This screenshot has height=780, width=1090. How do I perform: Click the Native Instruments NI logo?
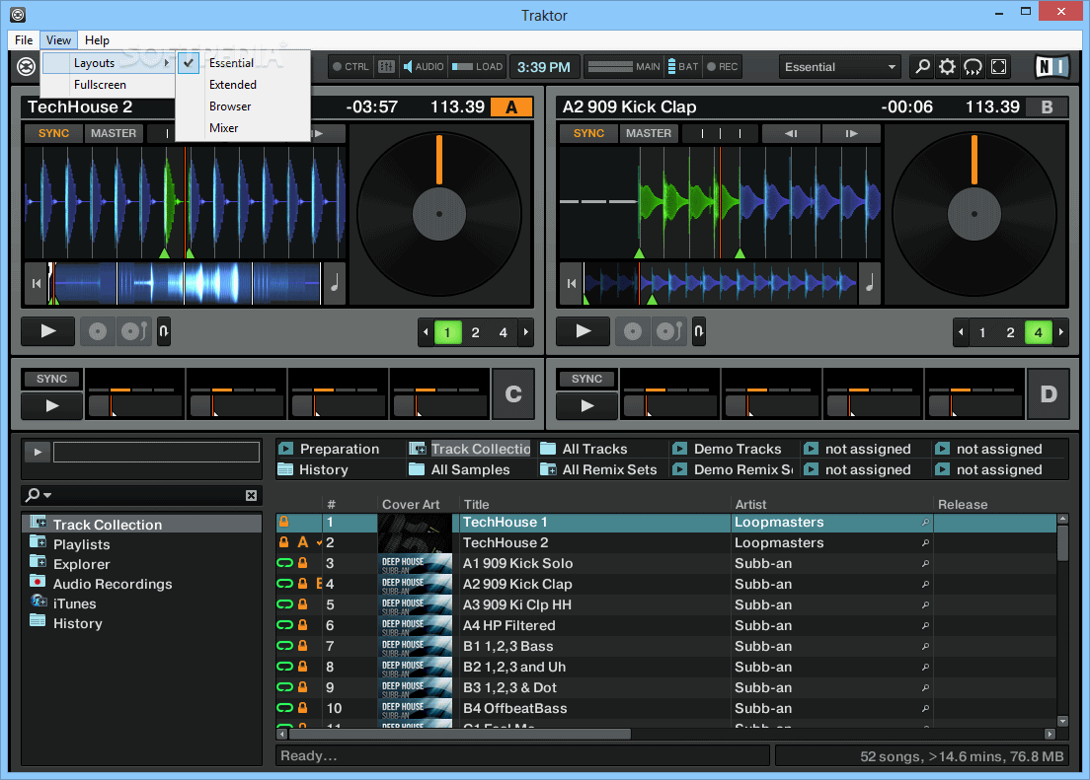[x=1051, y=67]
